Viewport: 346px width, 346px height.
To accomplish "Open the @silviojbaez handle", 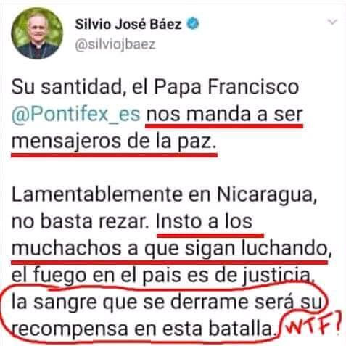I will pos(115,45).
